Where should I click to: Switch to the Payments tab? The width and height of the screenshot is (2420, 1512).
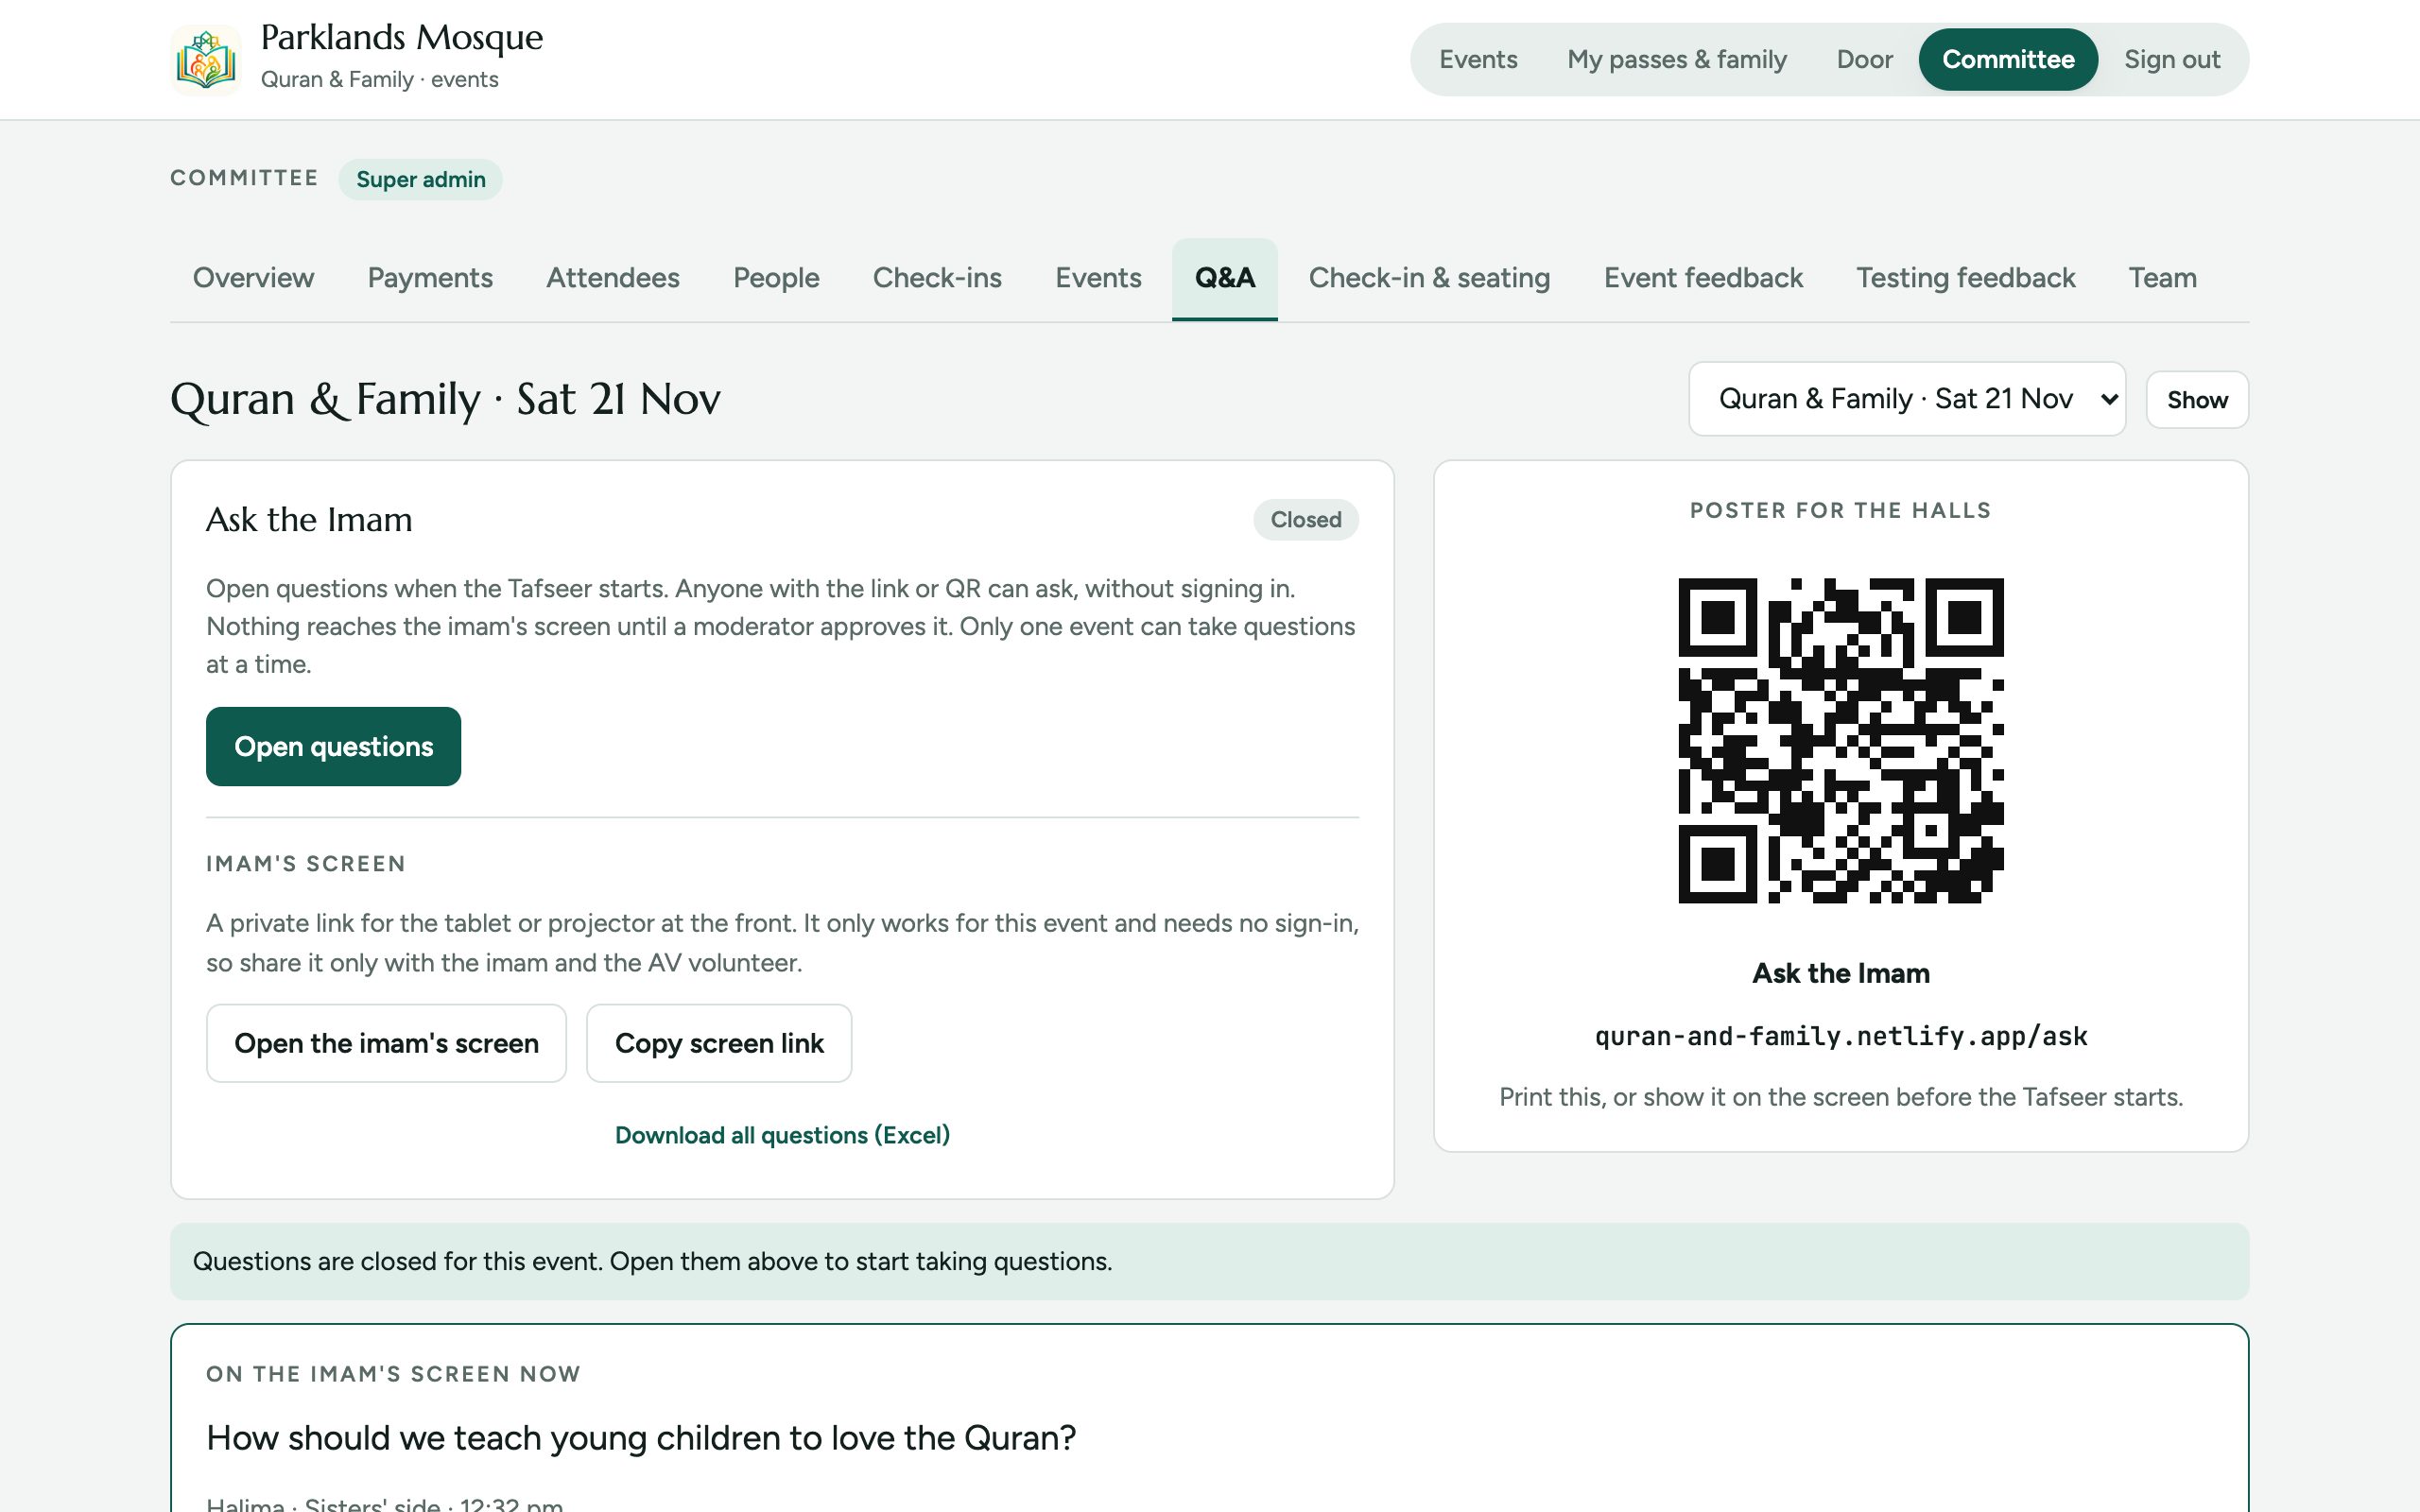point(430,278)
